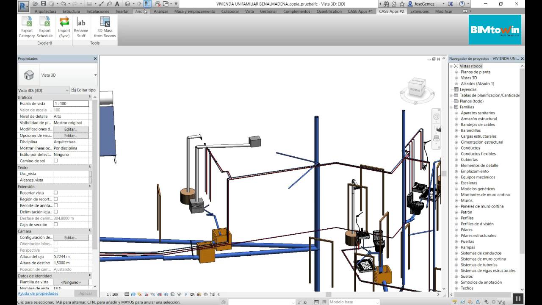
Task: Collapse the Cámara properties section
Action: (x=89, y=231)
